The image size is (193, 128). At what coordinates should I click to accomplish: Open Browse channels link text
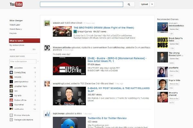22,115
